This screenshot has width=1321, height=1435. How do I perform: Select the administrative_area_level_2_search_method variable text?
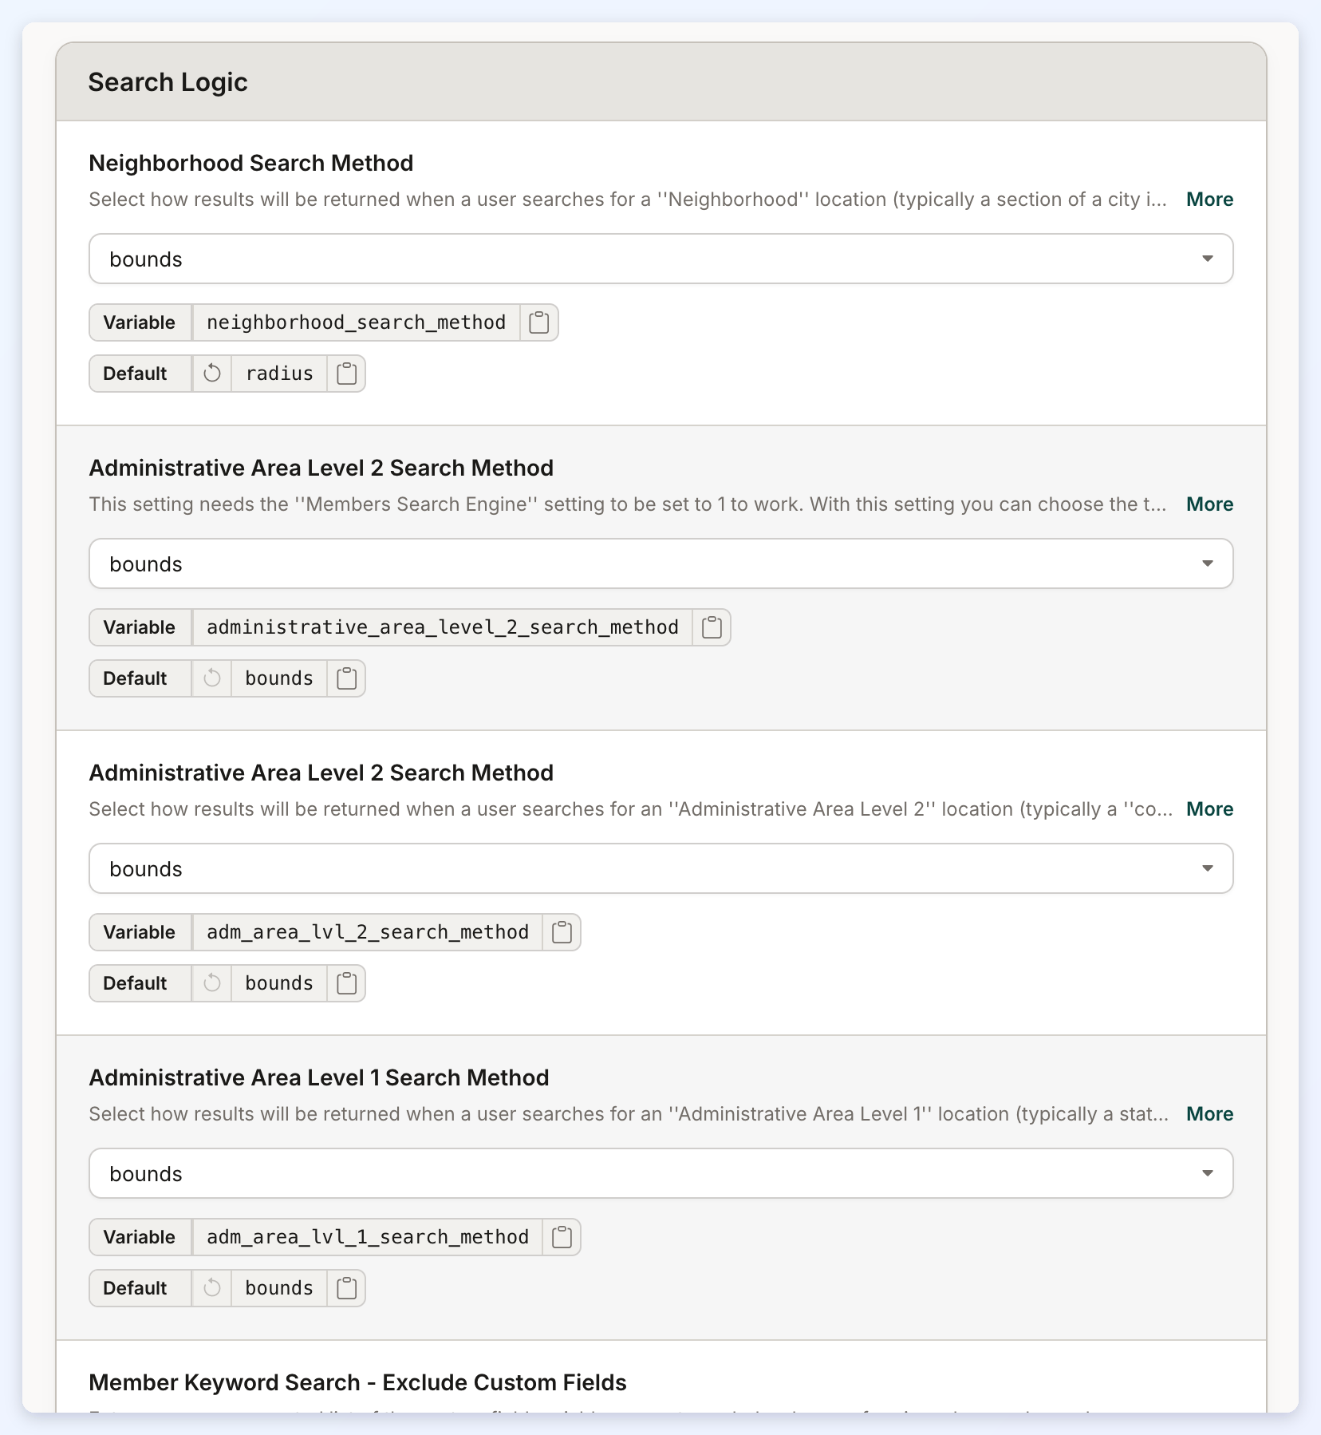coord(443,627)
